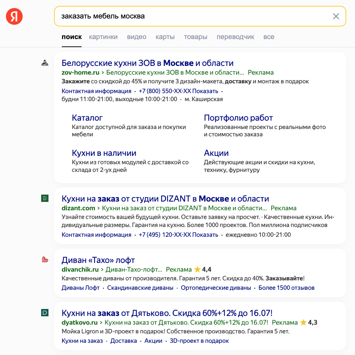Open the 'Более 1500 отзывов' link

(x=286, y=288)
